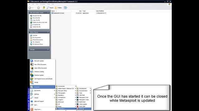
Task: Sort files by Date Modified column
Action: [x=102, y=11]
